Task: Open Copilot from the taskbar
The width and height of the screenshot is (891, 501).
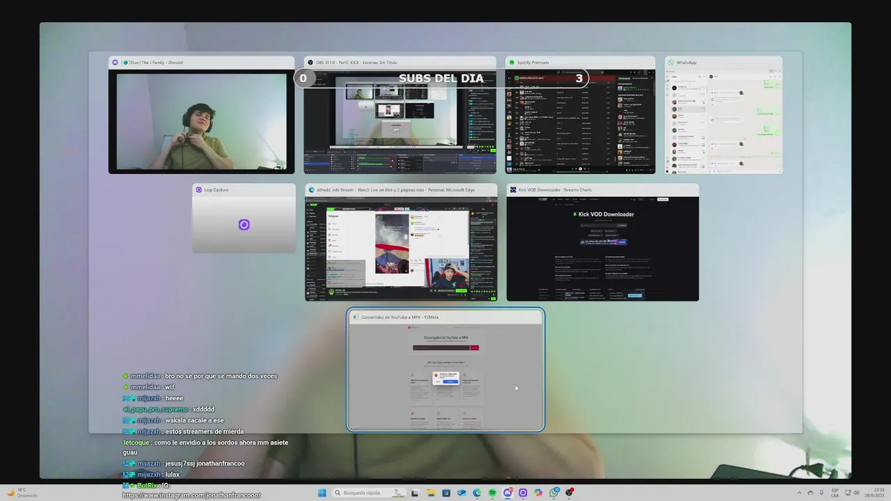Action: (x=538, y=493)
